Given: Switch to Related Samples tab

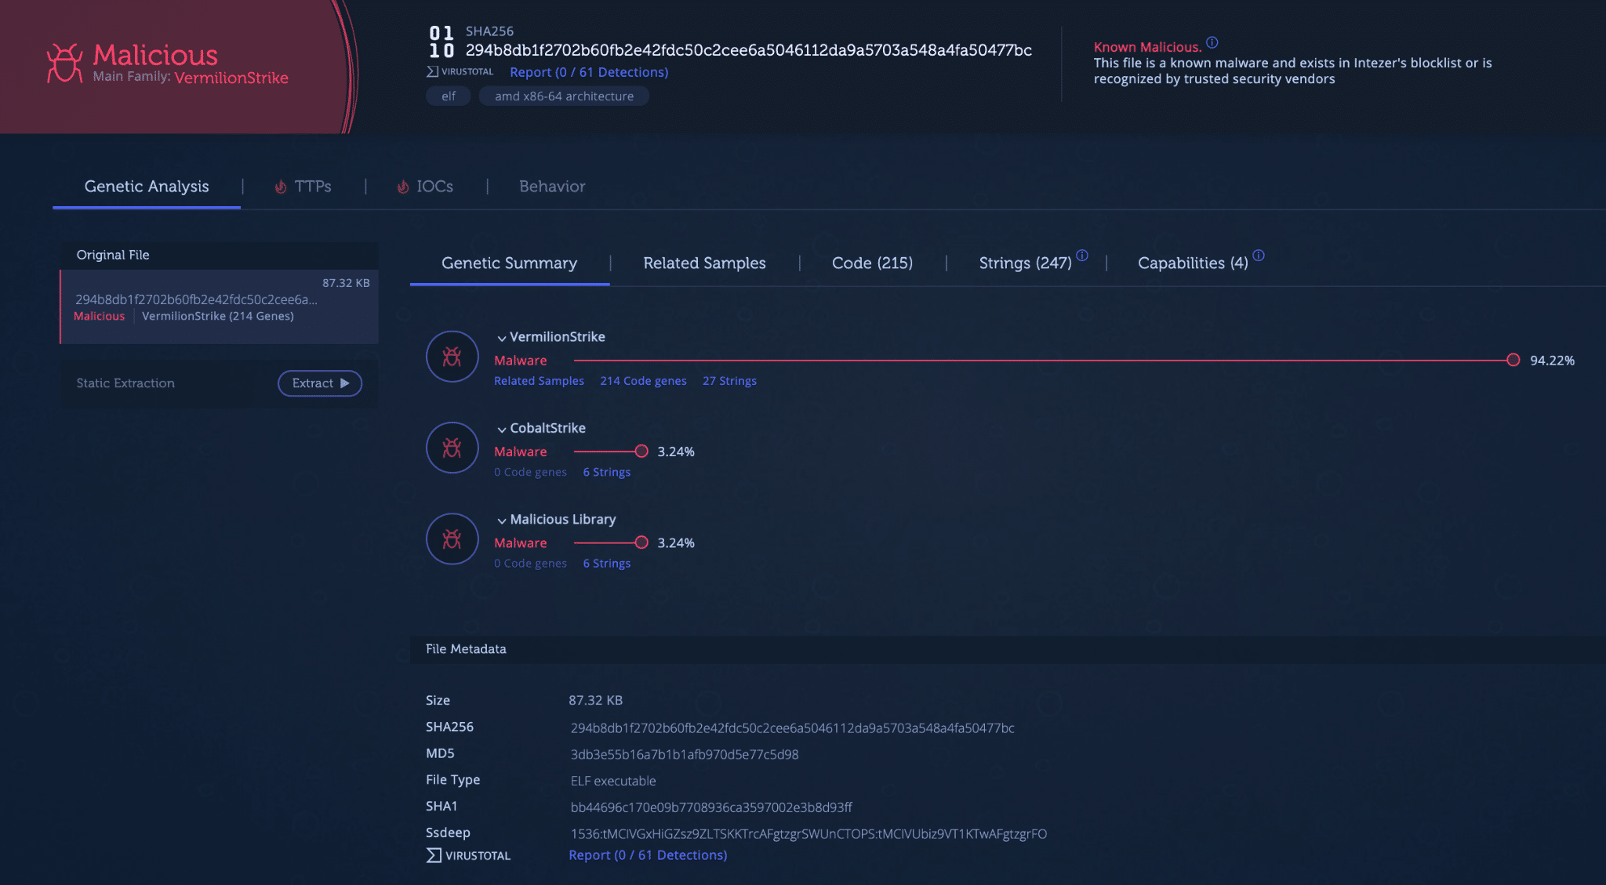Looking at the screenshot, I should [704, 263].
